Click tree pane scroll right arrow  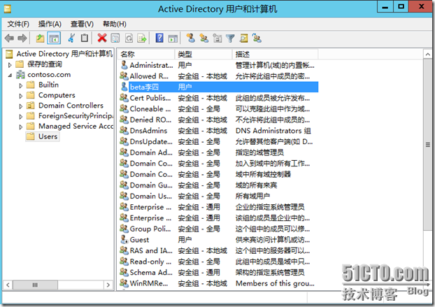pyautogui.click(x=108, y=285)
